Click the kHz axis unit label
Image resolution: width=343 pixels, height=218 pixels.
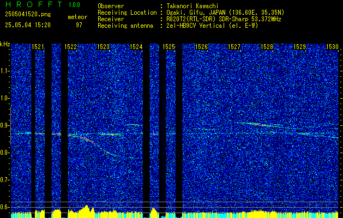click(x=5, y=44)
